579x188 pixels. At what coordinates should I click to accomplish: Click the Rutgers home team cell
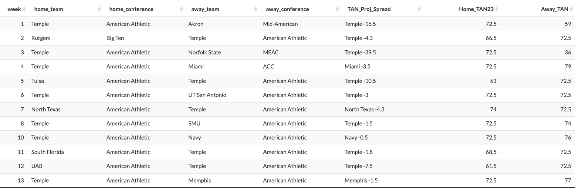point(41,38)
